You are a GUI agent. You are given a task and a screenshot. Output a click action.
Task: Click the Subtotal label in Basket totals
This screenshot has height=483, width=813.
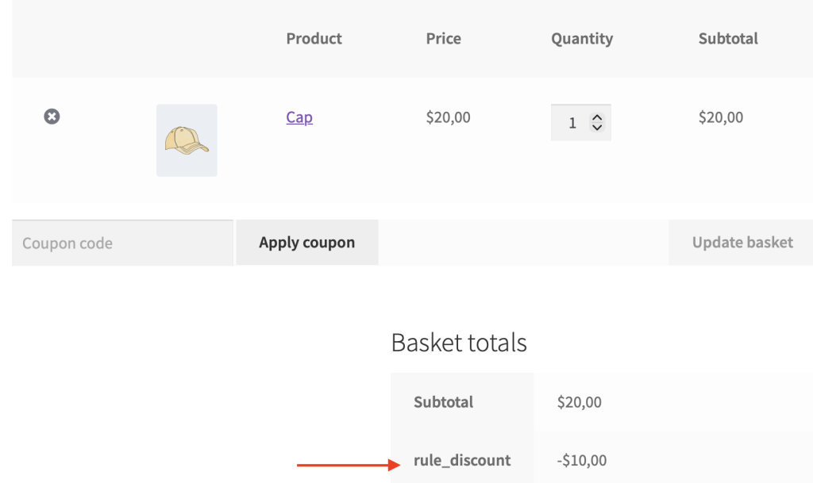pyautogui.click(x=443, y=402)
